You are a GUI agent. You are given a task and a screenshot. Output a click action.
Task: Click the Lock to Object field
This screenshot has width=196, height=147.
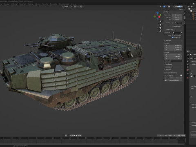(x=177, y=33)
